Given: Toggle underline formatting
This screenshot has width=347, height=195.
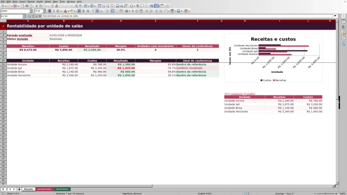Looking at the screenshot, I should 58,11.
